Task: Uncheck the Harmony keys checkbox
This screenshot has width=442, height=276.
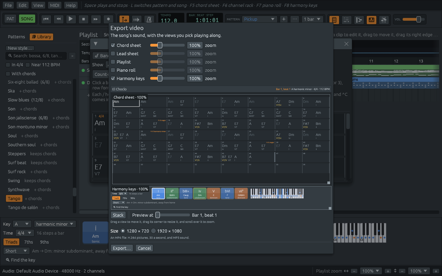Action: tap(113, 78)
